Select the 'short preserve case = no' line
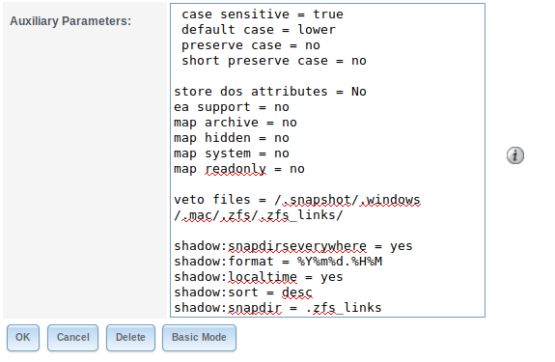 click(274, 61)
